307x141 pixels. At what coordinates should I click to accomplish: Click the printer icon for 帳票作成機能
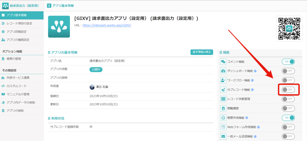(x=223, y=118)
